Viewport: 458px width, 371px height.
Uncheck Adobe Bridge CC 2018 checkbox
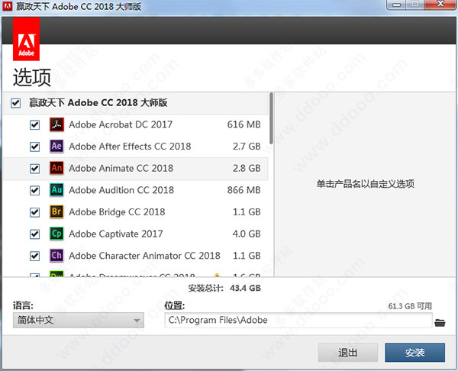(35, 212)
